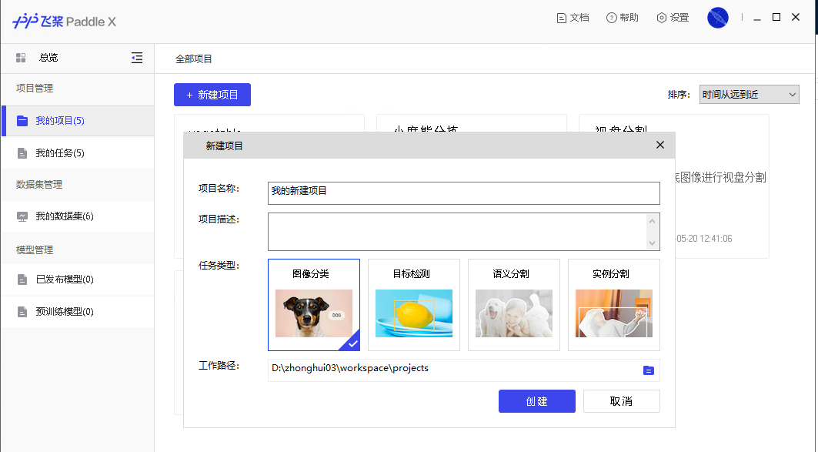Click the 创建 button

pyautogui.click(x=536, y=401)
